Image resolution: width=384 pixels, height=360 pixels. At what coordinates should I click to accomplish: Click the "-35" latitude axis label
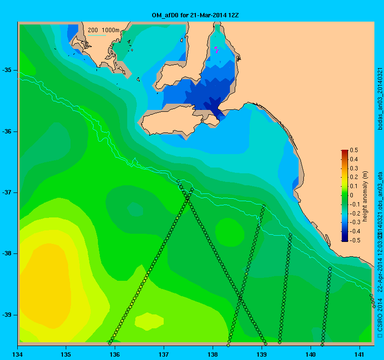point(7,70)
